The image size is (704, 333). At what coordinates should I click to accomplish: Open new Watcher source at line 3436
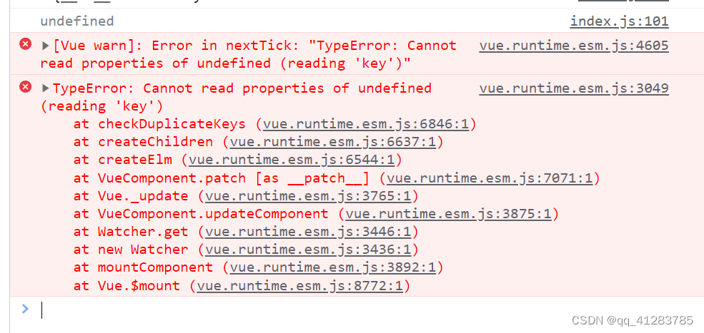tap(308, 250)
